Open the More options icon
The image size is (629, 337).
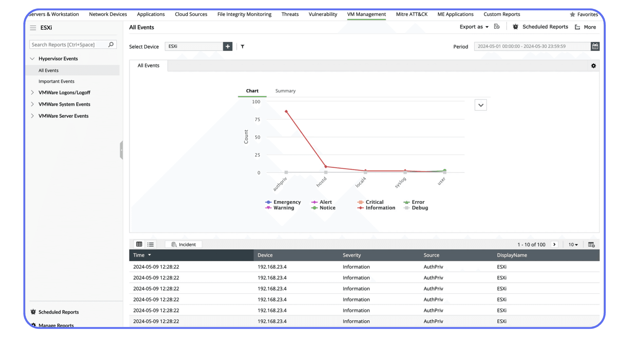click(x=577, y=27)
